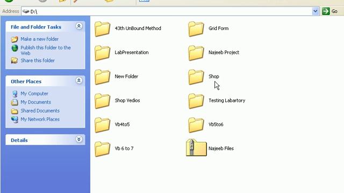Select the LabPresentation folder icon

point(102,53)
